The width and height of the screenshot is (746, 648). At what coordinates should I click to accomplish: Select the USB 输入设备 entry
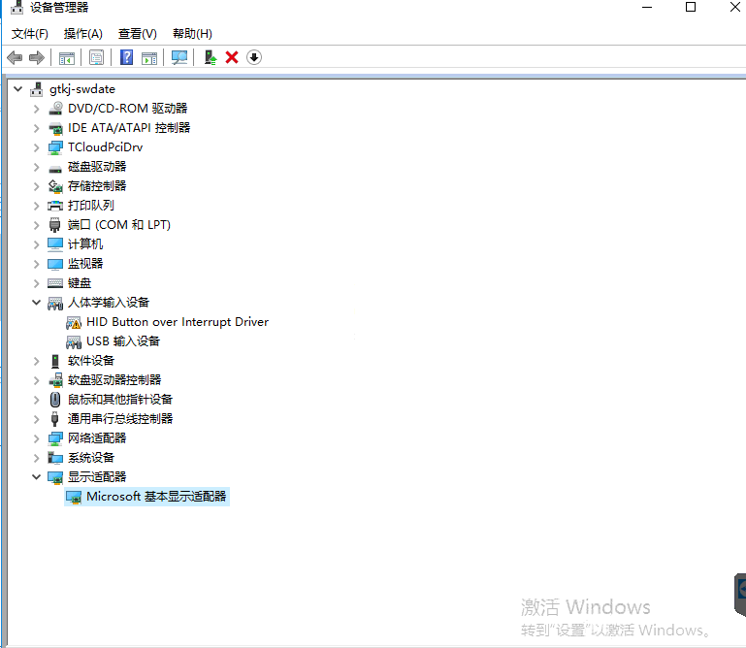coord(123,341)
